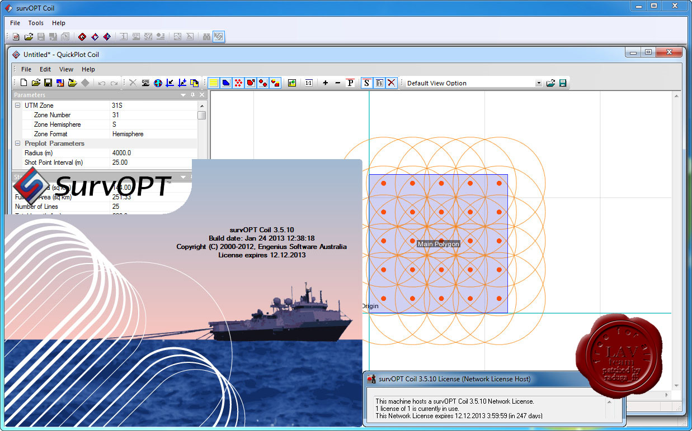Image resolution: width=692 pixels, height=431 pixels.
Task: Select the UTM Zone value 31S
Action: [x=154, y=105]
